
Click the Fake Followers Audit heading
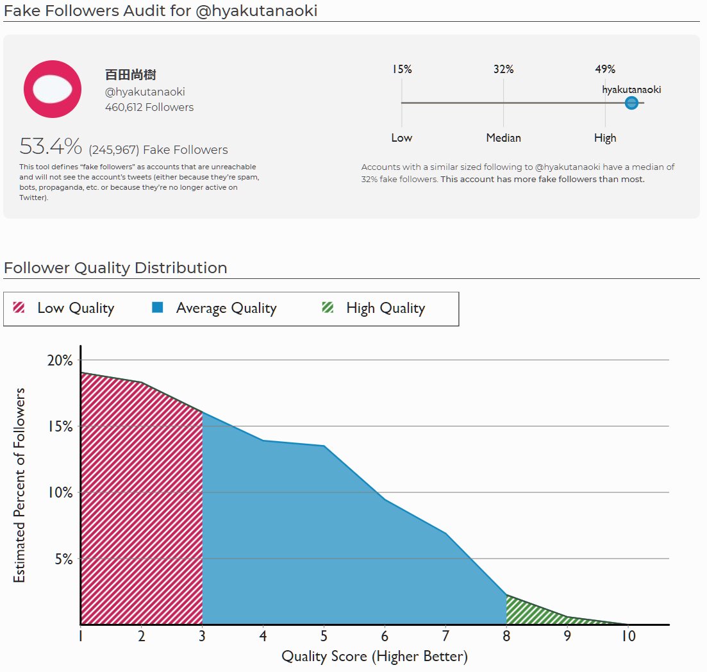(160, 11)
